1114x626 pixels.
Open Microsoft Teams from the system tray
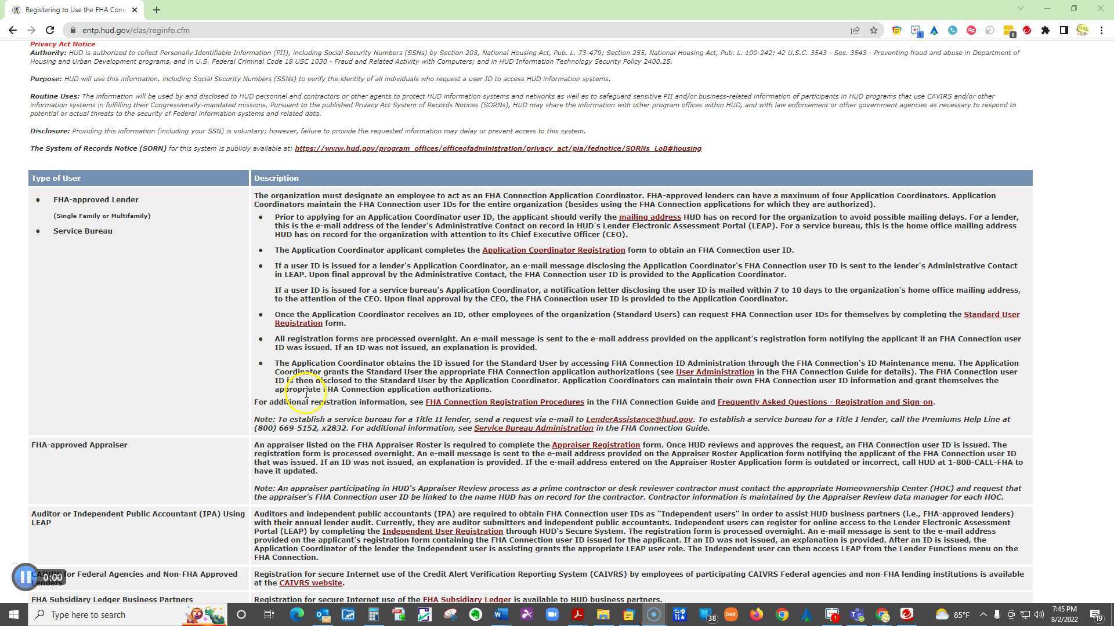tap(856, 614)
